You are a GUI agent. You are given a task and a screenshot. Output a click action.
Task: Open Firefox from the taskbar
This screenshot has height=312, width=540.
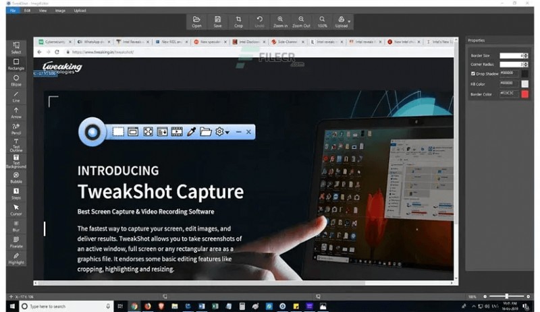(x=148, y=306)
